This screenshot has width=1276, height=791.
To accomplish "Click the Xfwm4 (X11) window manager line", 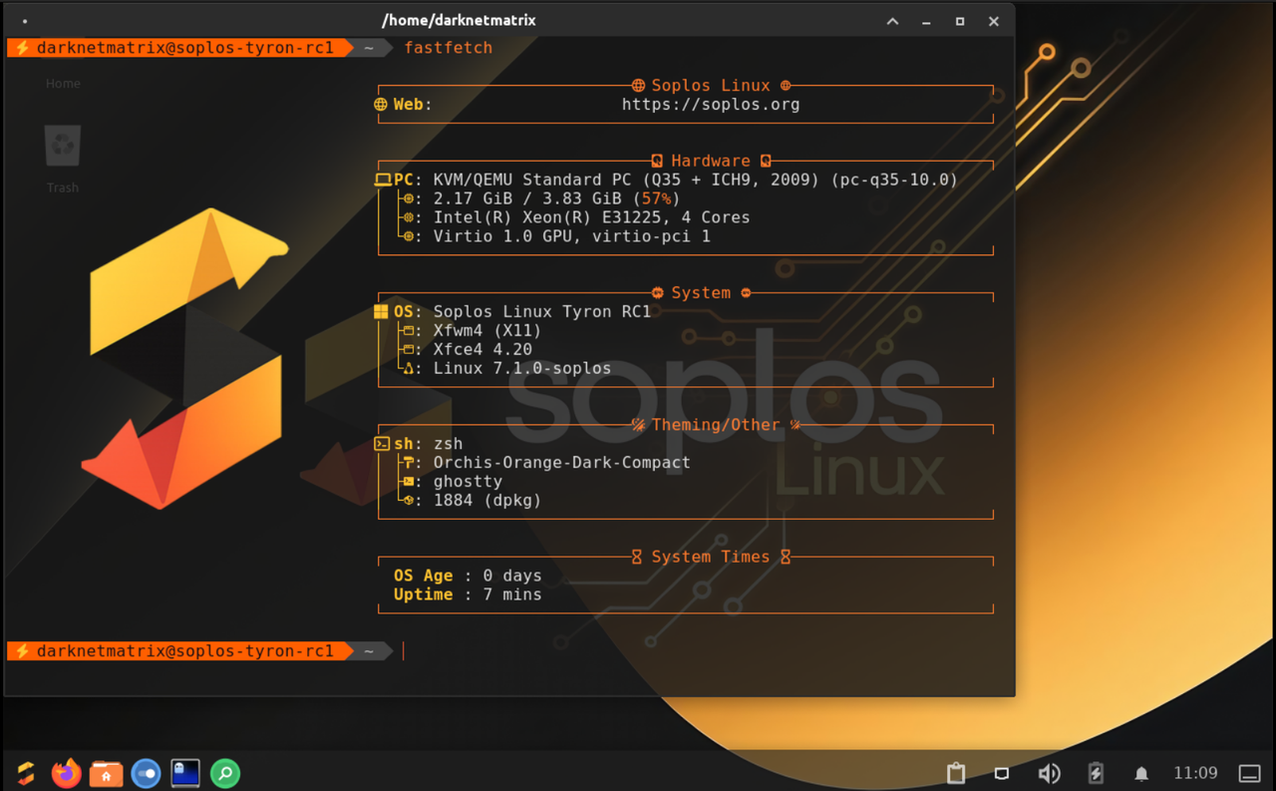I will coord(487,330).
